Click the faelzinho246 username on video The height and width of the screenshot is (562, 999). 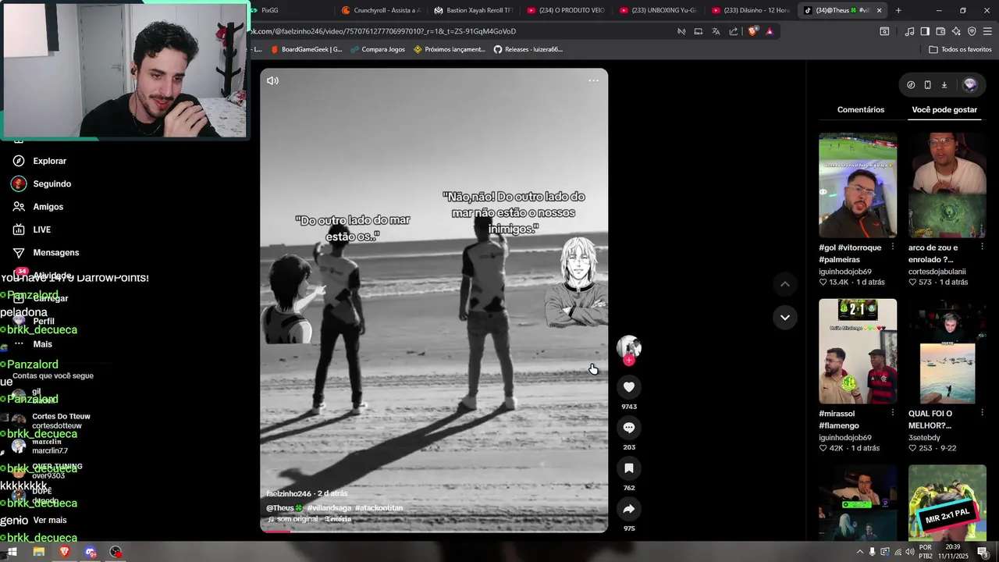pos(289,494)
